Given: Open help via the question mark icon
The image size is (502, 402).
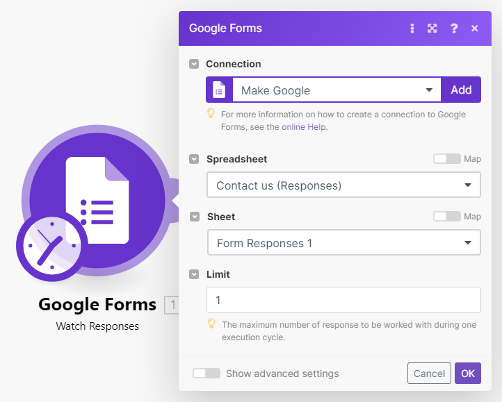Looking at the screenshot, I should (453, 28).
